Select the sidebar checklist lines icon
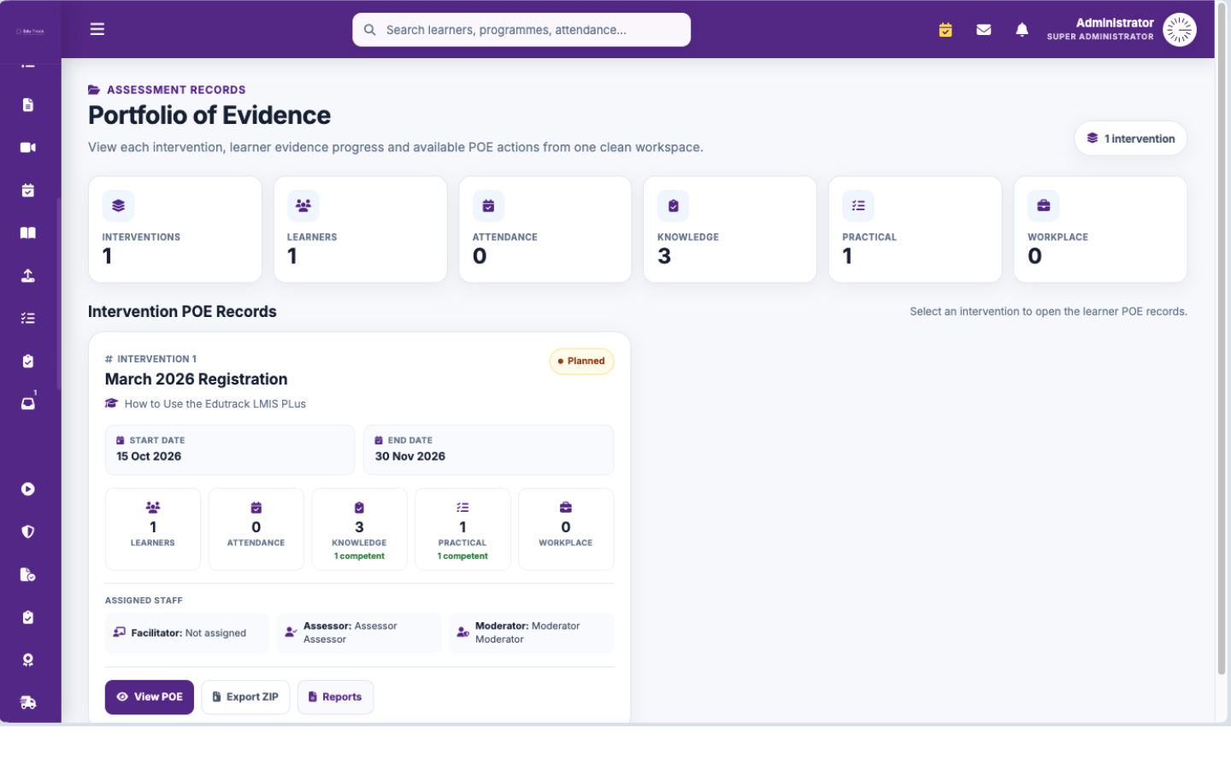 28,319
